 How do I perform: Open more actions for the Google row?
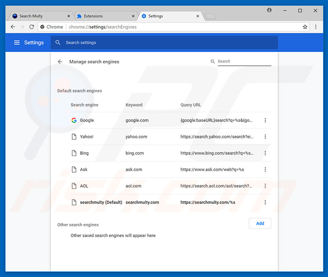coord(265,120)
